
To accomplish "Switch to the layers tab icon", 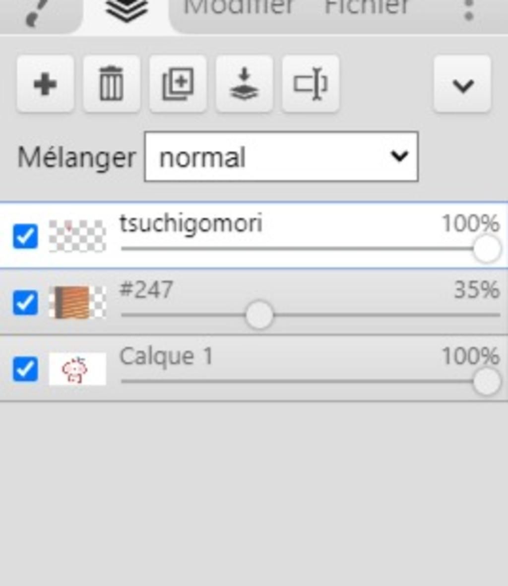I will [127, 11].
